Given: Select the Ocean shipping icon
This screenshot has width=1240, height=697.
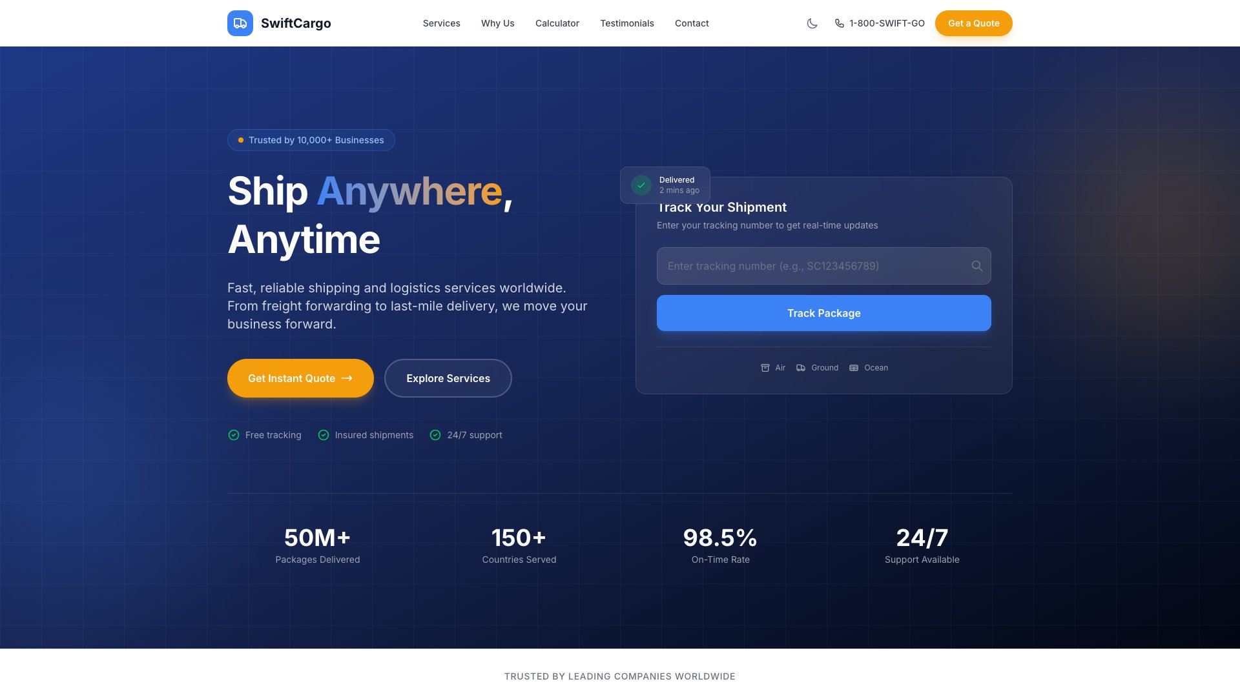Looking at the screenshot, I should tap(854, 368).
